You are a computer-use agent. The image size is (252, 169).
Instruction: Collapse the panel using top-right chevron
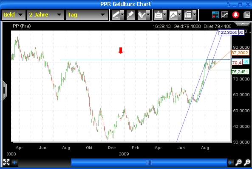tap(243, 24)
